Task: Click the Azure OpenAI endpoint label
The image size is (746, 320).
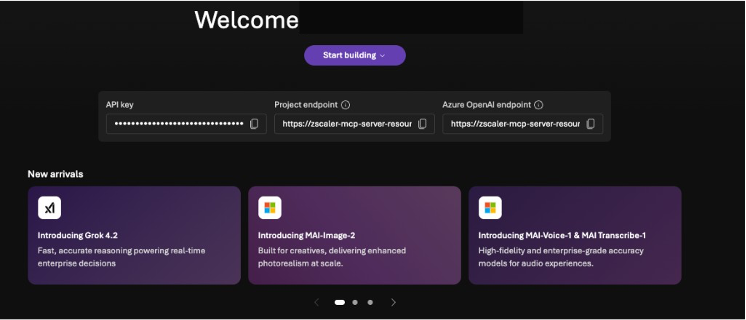Action: click(487, 105)
